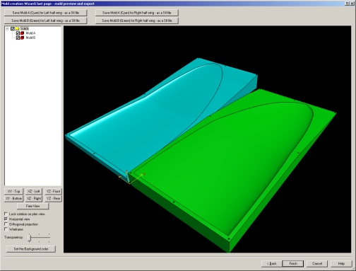Disable the Horizontal view checkbox
Screen dimensions: 356x271
tap(6, 219)
